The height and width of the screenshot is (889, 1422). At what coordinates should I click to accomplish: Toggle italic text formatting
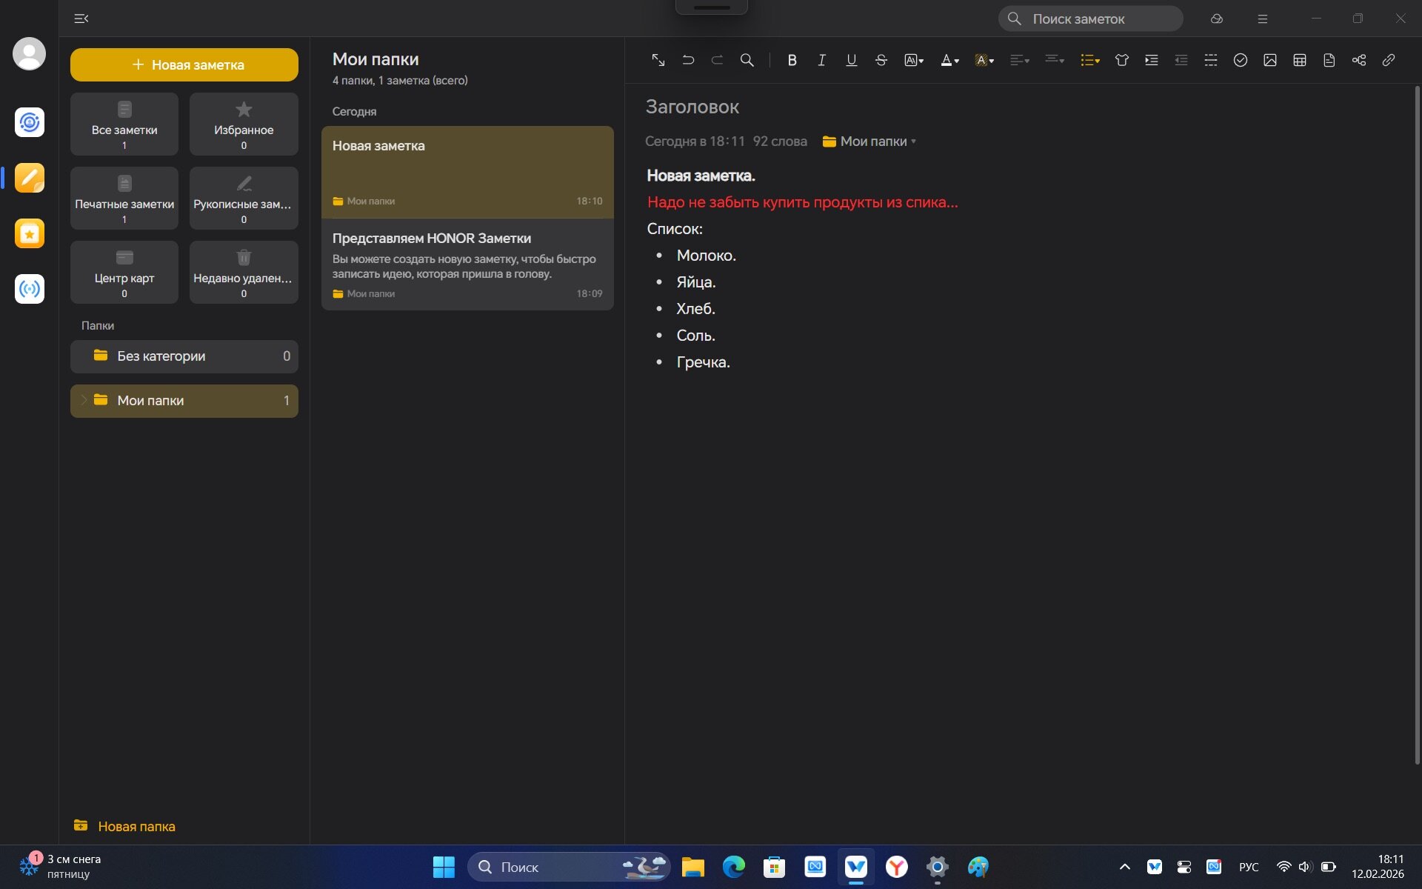tap(821, 61)
